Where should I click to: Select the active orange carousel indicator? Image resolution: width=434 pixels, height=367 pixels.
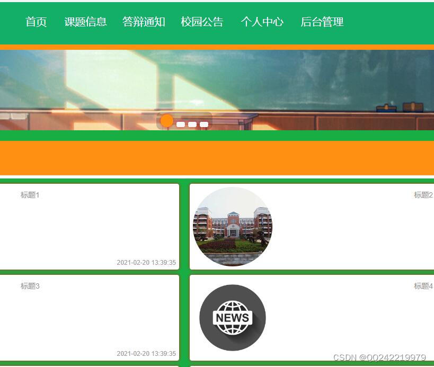pyautogui.click(x=166, y=121)
